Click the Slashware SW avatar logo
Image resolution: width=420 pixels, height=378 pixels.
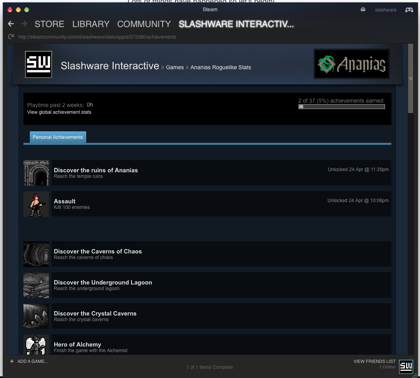[39, 64]
